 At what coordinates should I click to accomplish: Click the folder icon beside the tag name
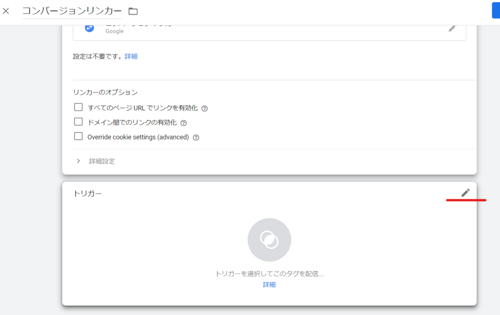pyautogui.click(x=133, y=11)
